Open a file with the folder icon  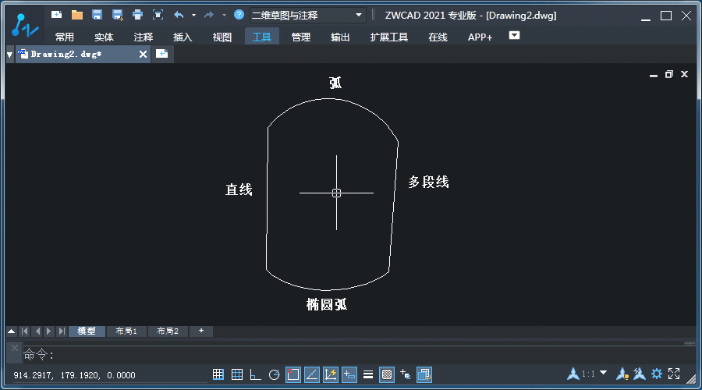(76, 15)
